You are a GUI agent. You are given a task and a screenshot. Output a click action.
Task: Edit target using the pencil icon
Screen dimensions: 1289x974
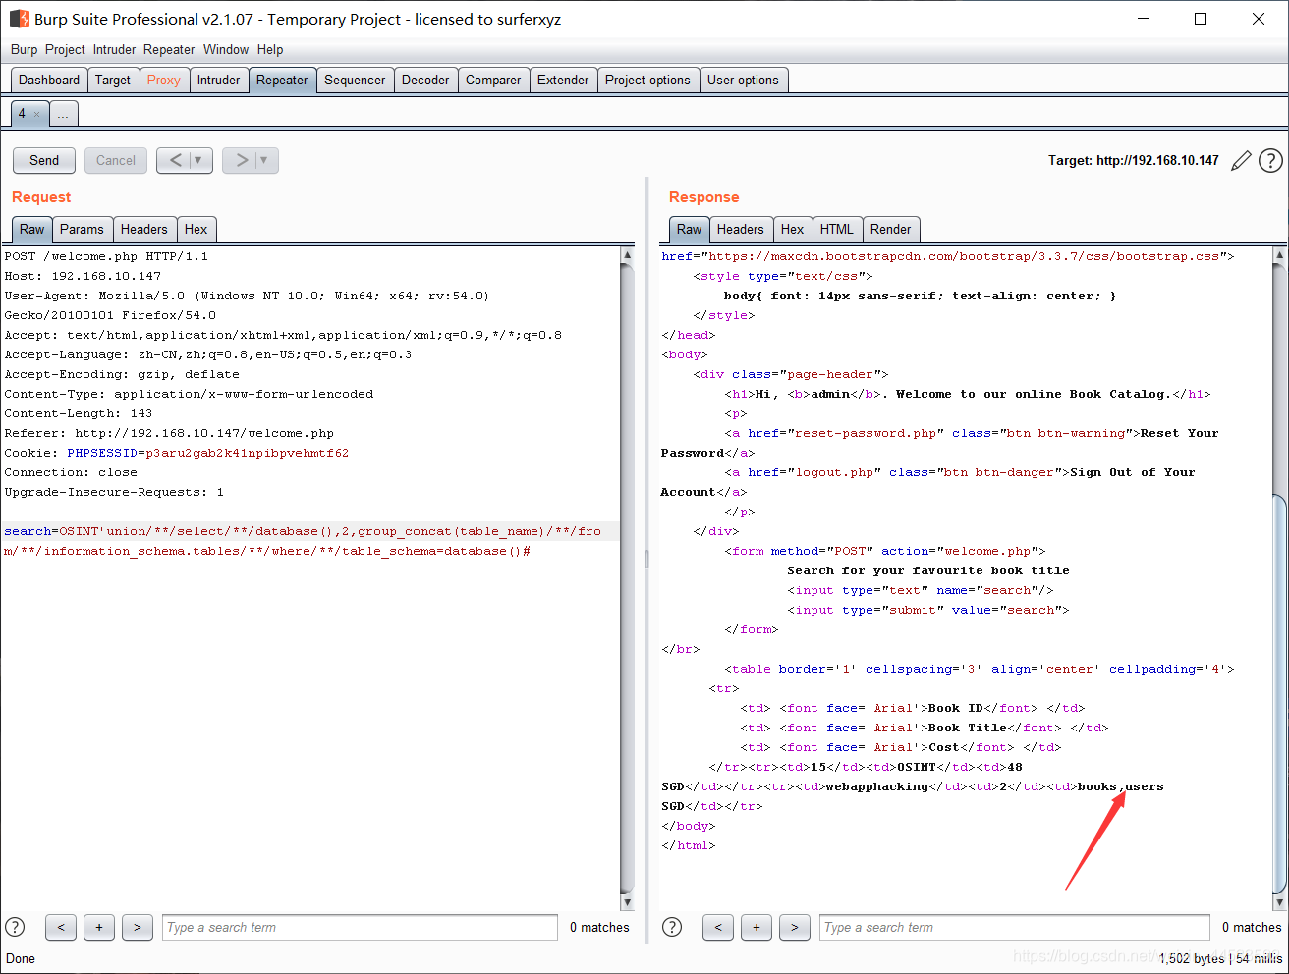tap(1241, 160)
